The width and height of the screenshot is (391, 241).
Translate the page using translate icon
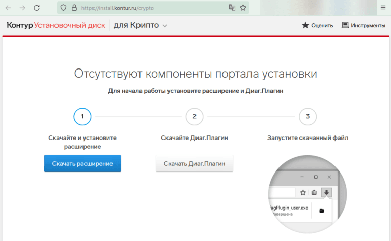click(x=232, y=8)
